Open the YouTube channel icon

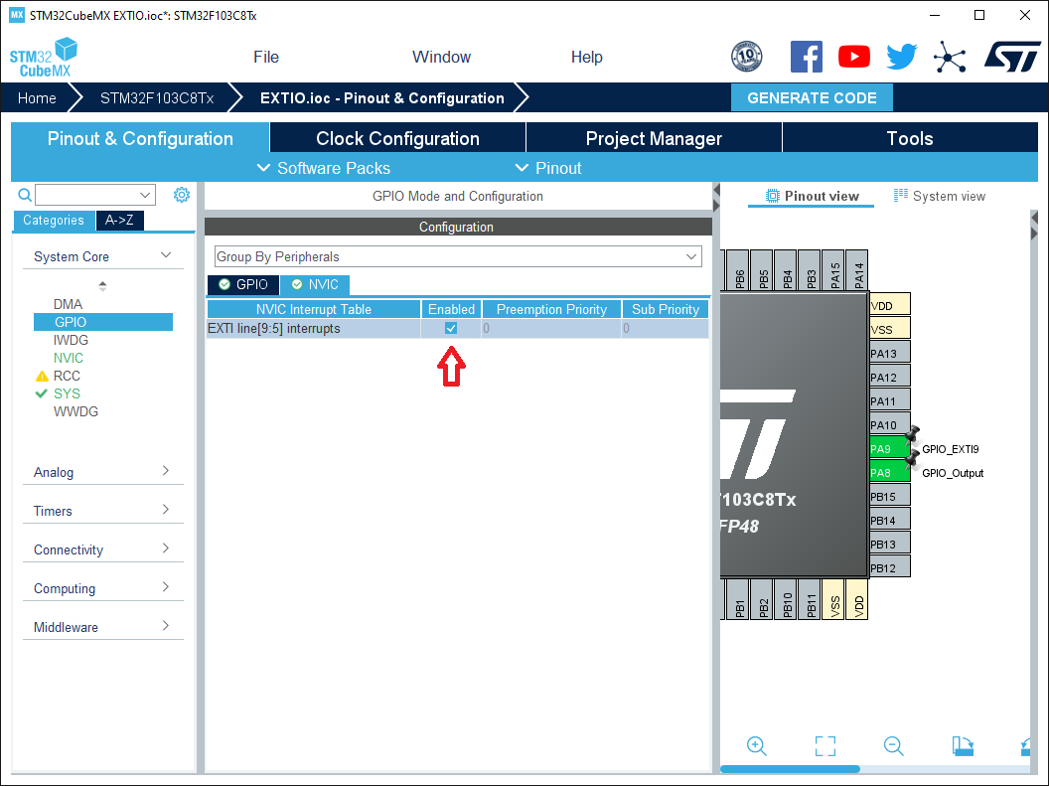(853, 57)
